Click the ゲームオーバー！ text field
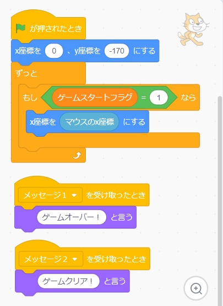Screen dimensions: 223x306 pyautogui.click(x=72, y=217)
